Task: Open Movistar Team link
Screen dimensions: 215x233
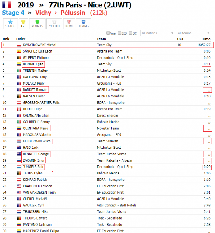Action: 108,128
